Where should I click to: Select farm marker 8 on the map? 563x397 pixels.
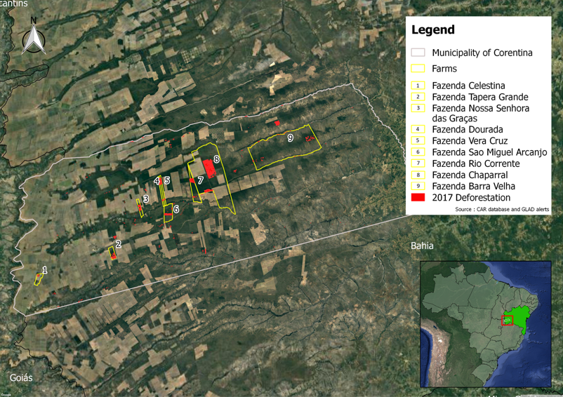(x=216, y=159)
